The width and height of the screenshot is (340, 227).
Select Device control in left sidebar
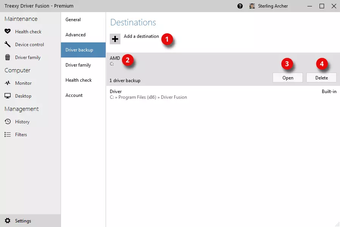30,44
